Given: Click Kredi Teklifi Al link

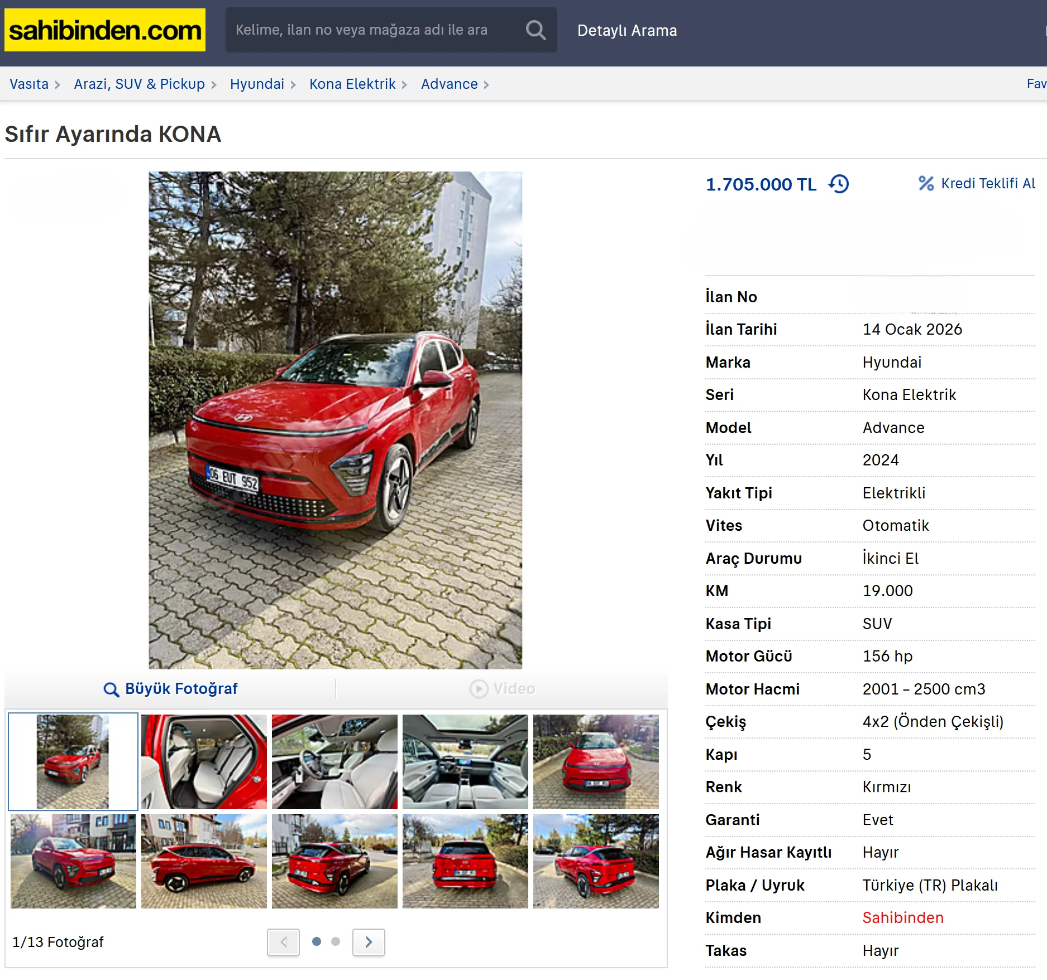Looking at the screenshot, I should click(x=988, y=183).
